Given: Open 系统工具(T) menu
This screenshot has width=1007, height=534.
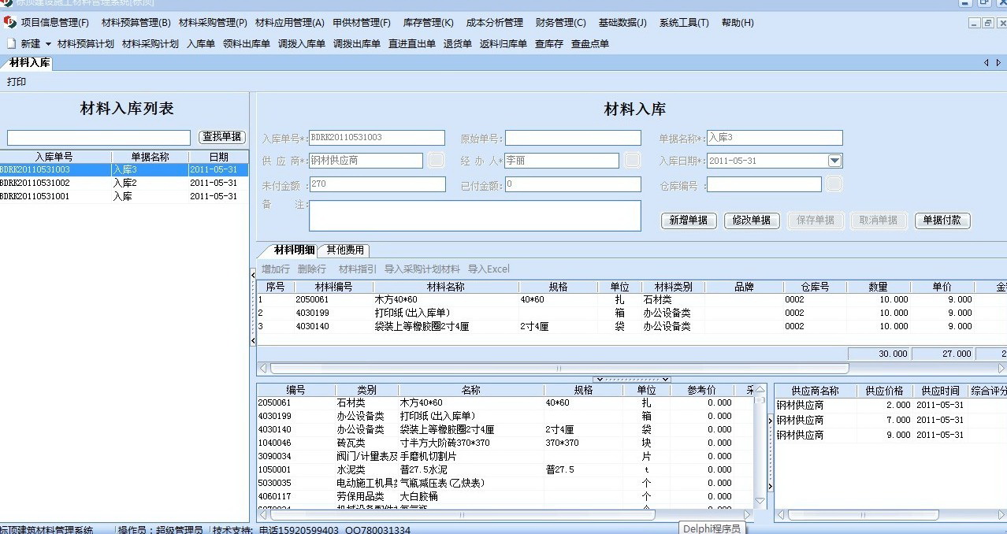Looking at the screenshot, I should tap(684, 23).
